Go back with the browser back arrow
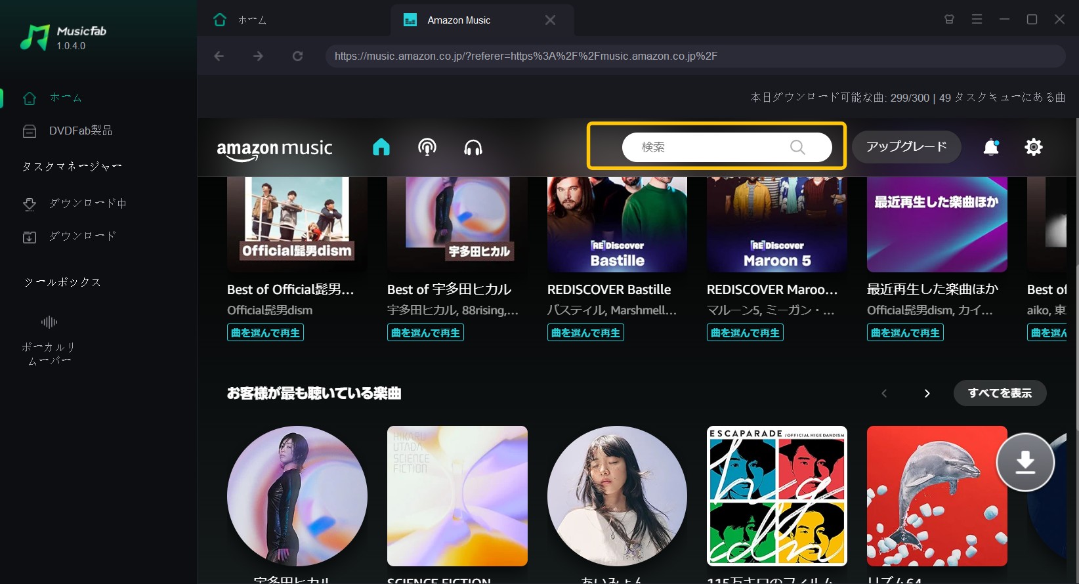 pos(219,56)
